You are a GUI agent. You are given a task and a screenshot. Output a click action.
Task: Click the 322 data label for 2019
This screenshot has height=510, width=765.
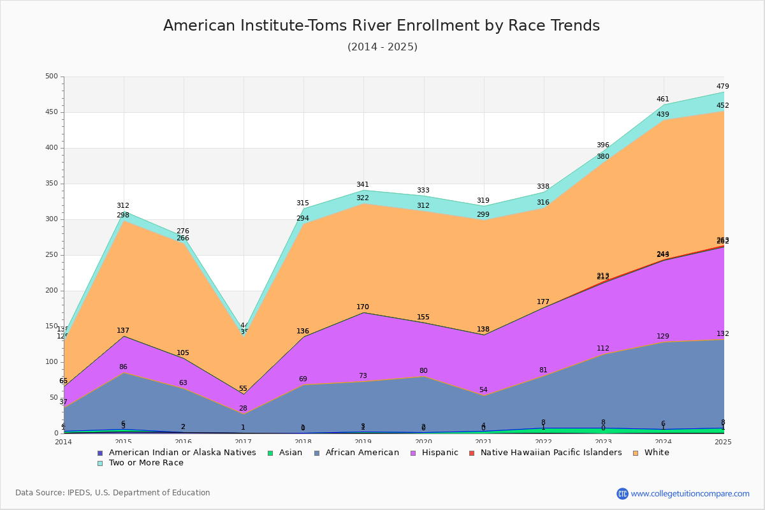click(x=363, y=198)
